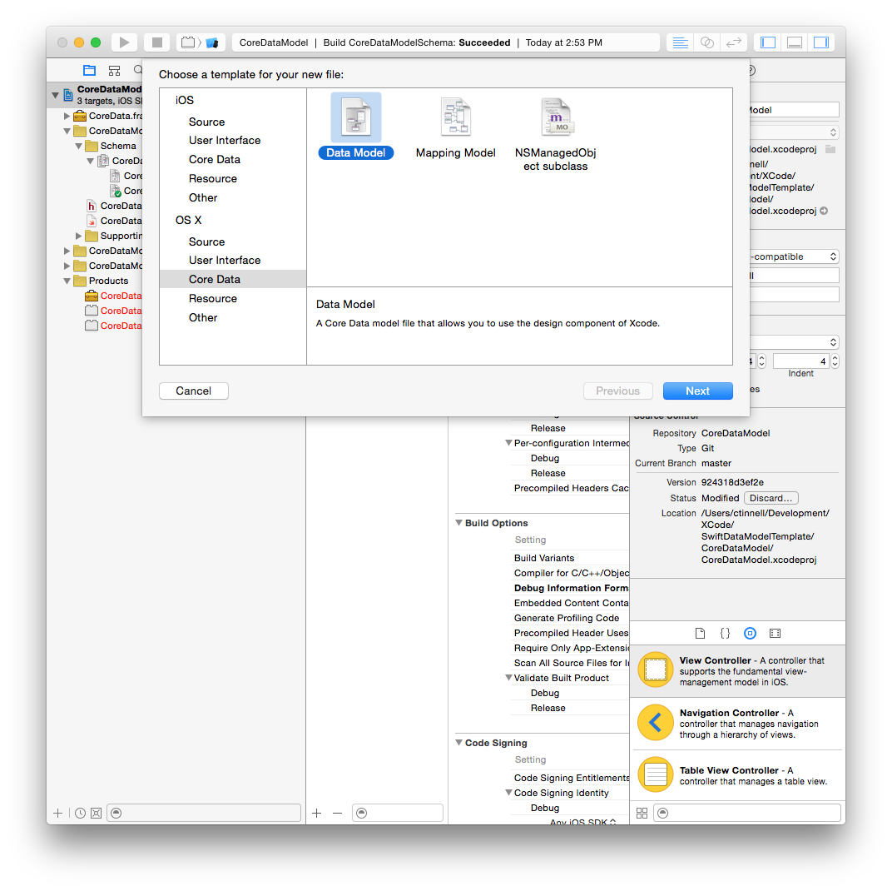Select iOS Core Data category
Viewport: 892px width, 891px height.
215,159
